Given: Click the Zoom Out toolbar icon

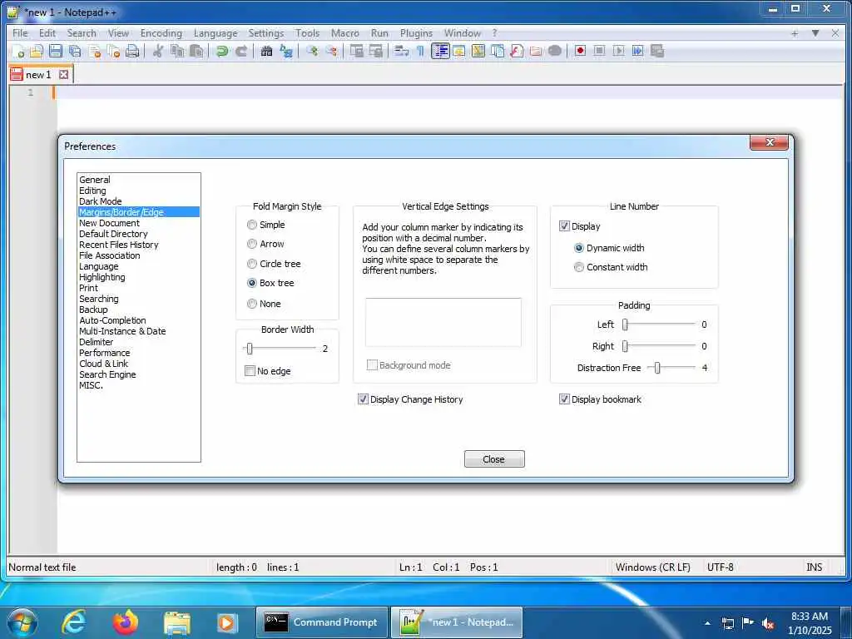Looking at the screenshot, I should tap(331, 51).
